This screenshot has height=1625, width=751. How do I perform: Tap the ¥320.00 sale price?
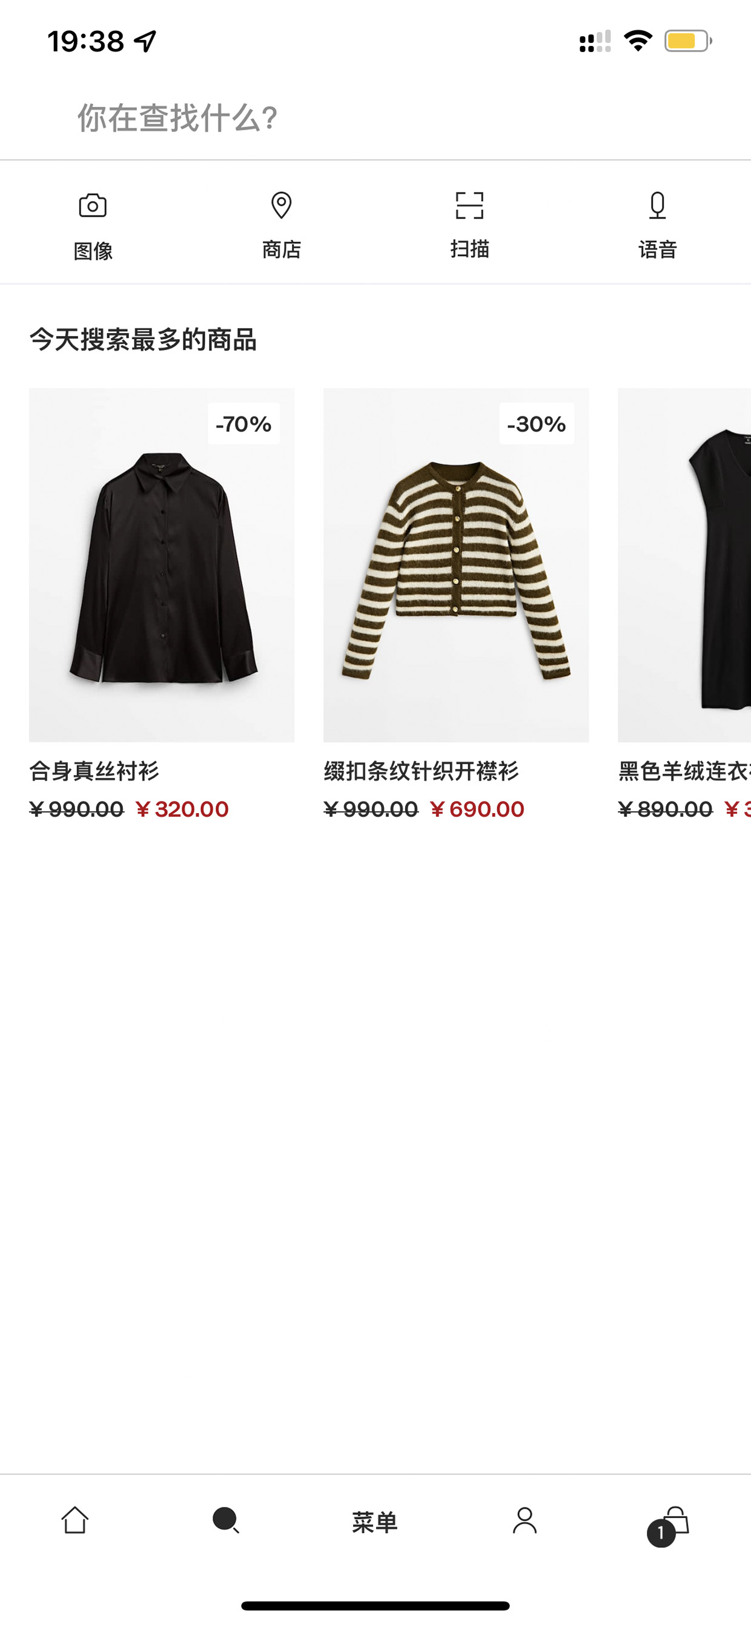(182, 809)
